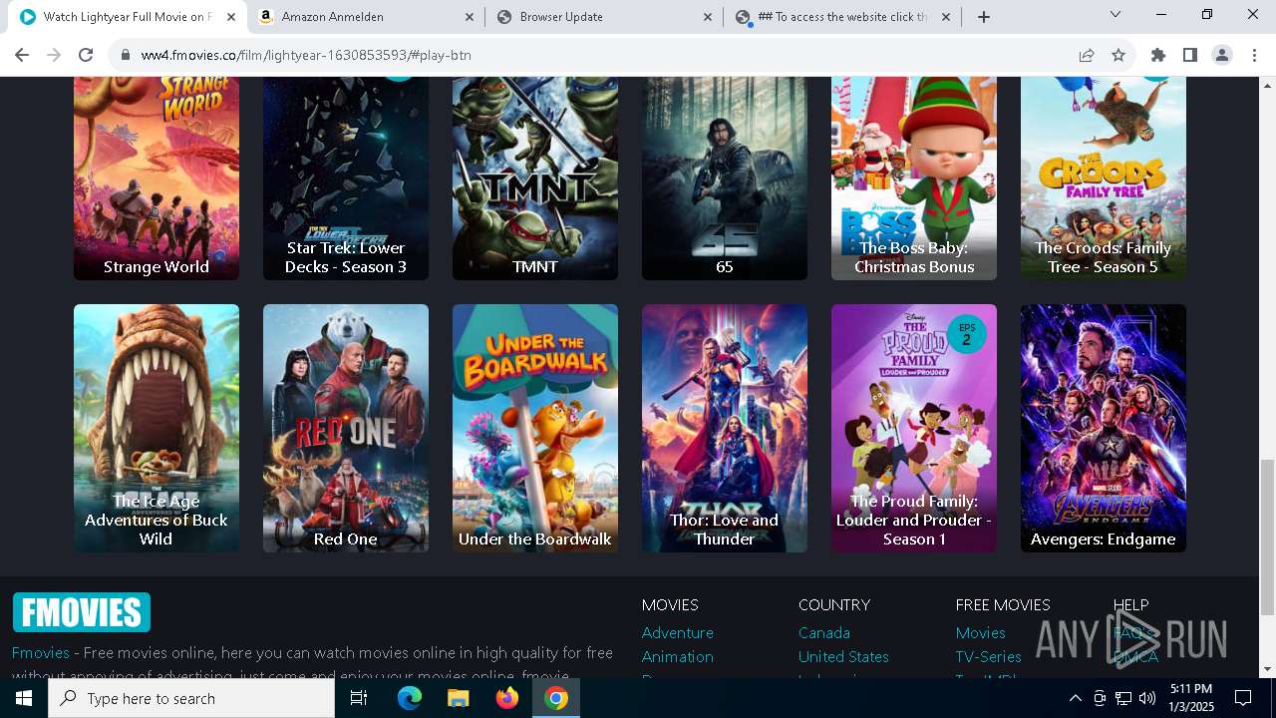
Task: Open Avengers: Endgame poster
Action: point(1104,428)
